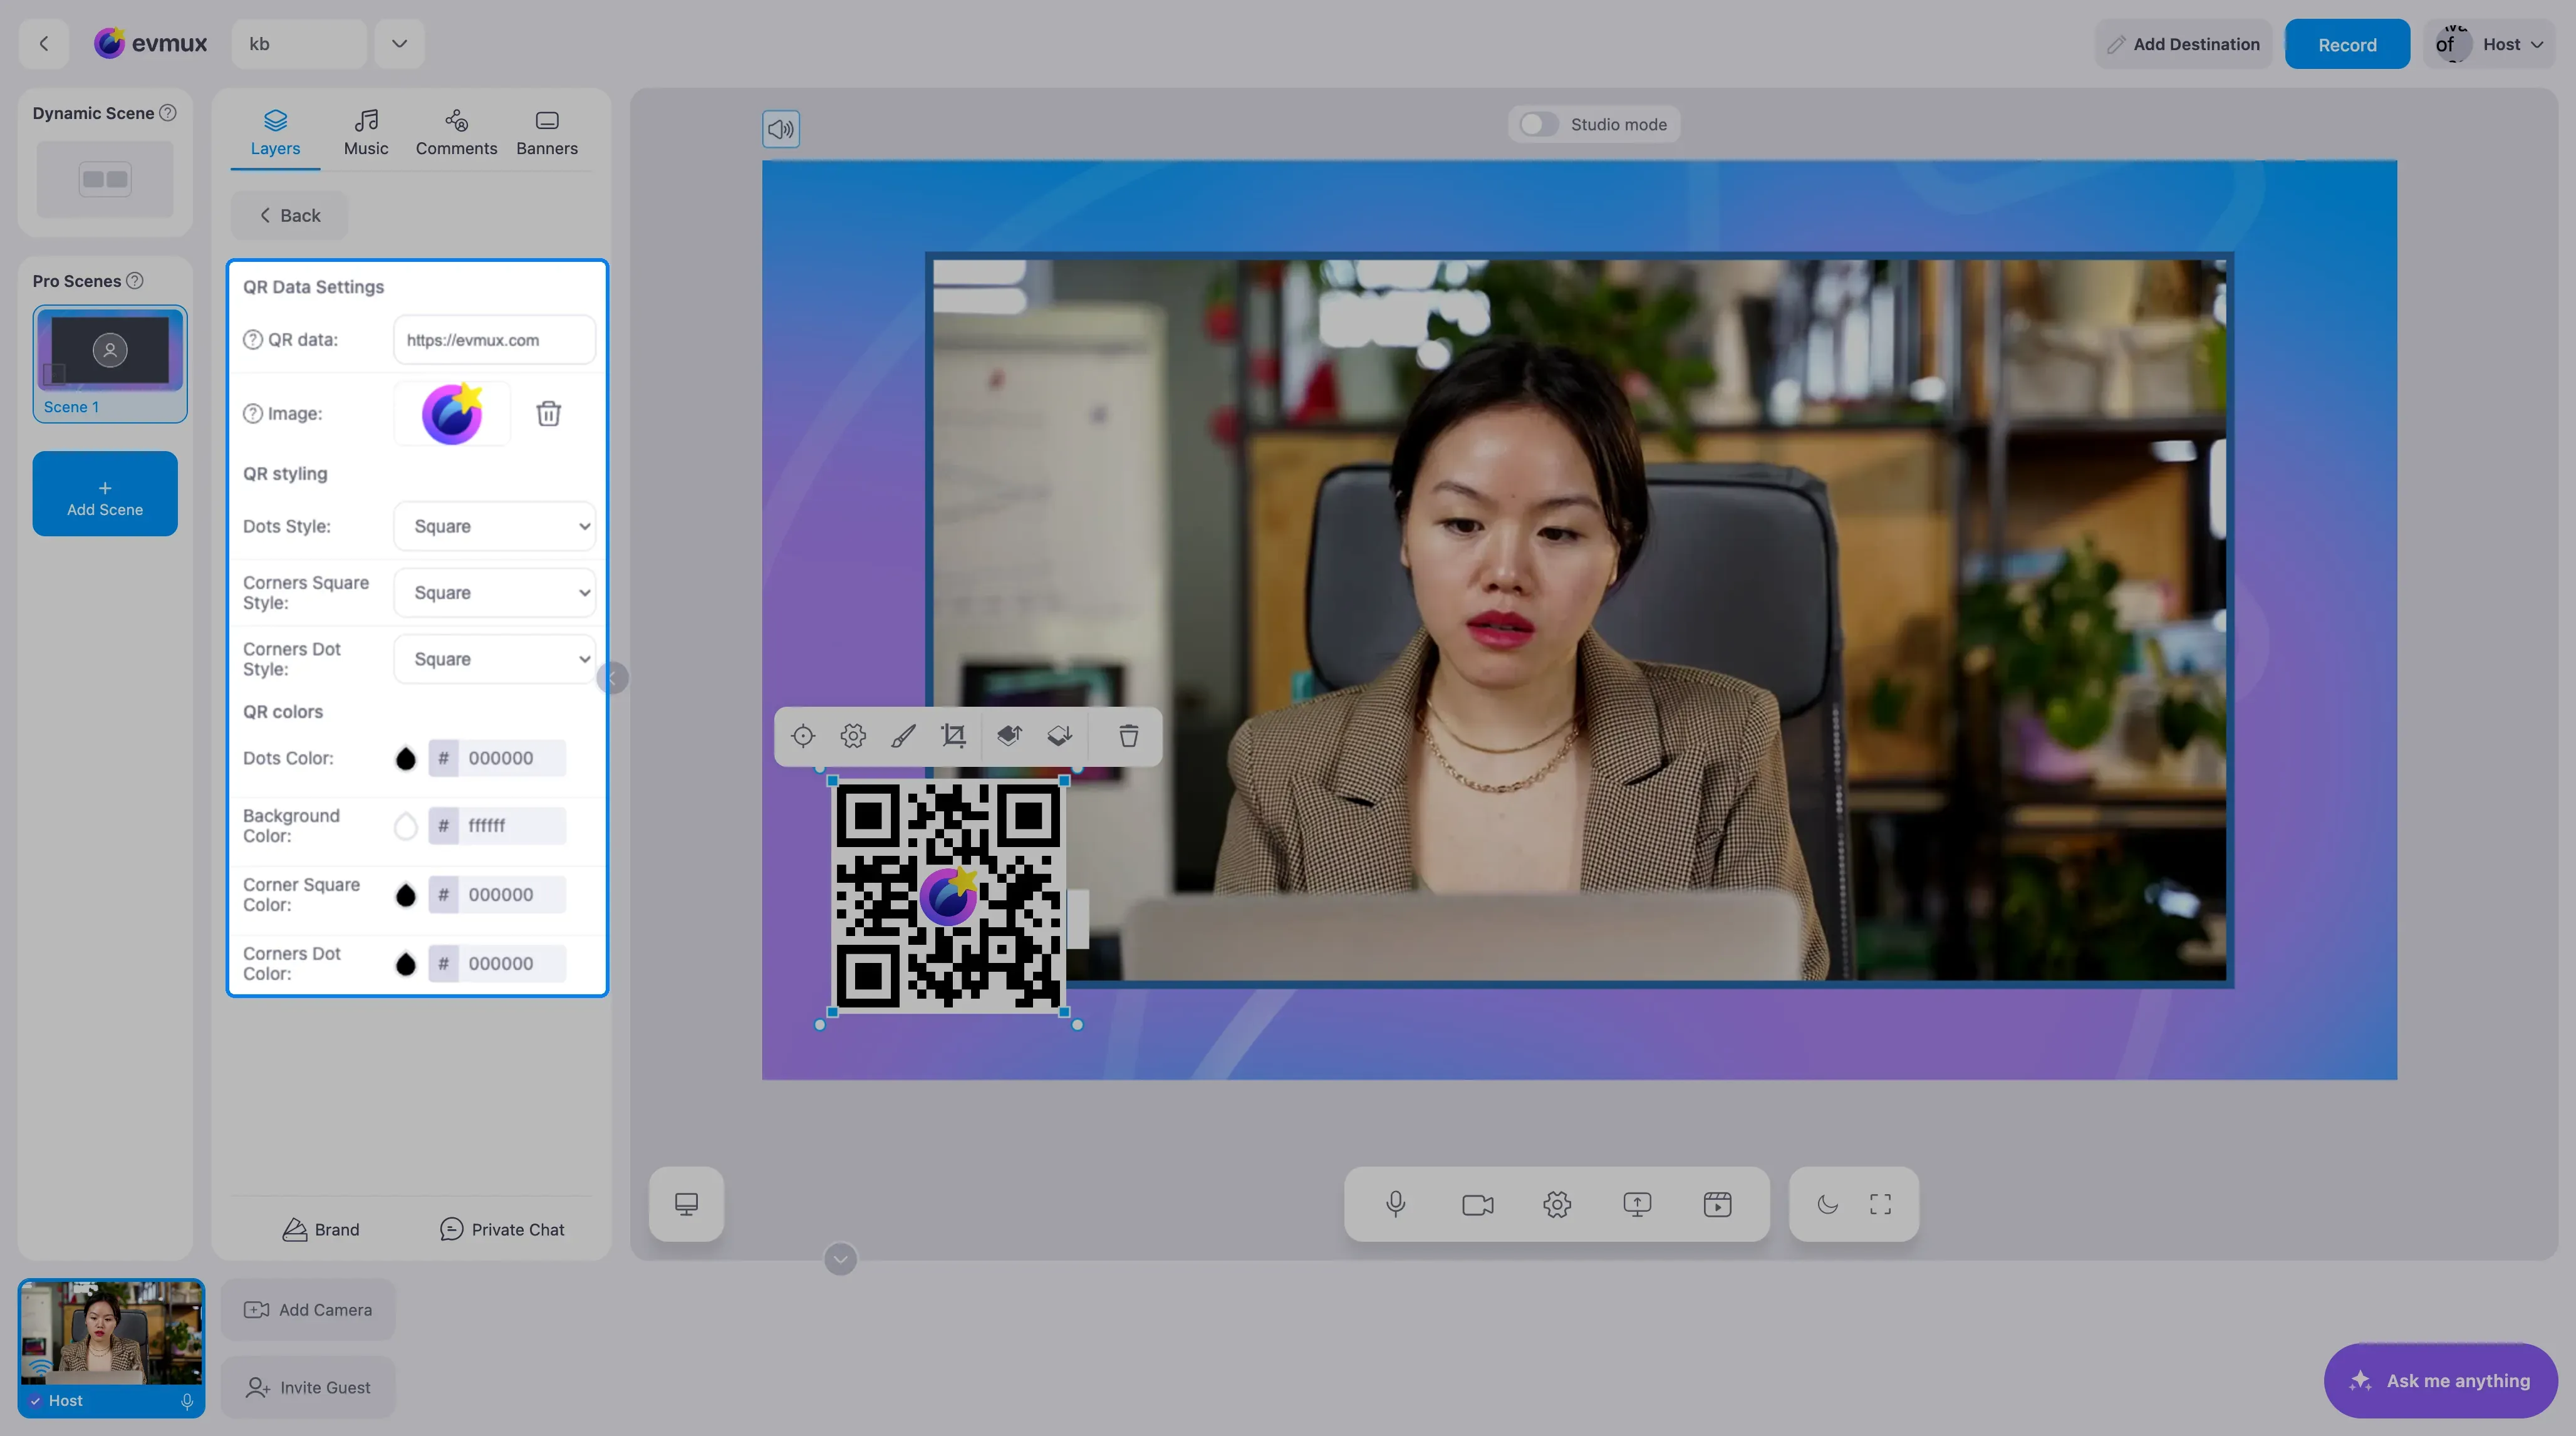The height and width of the screenshot is (1436, 2576).
Task: Open the QR data help question icon
Action: [253, 340]
